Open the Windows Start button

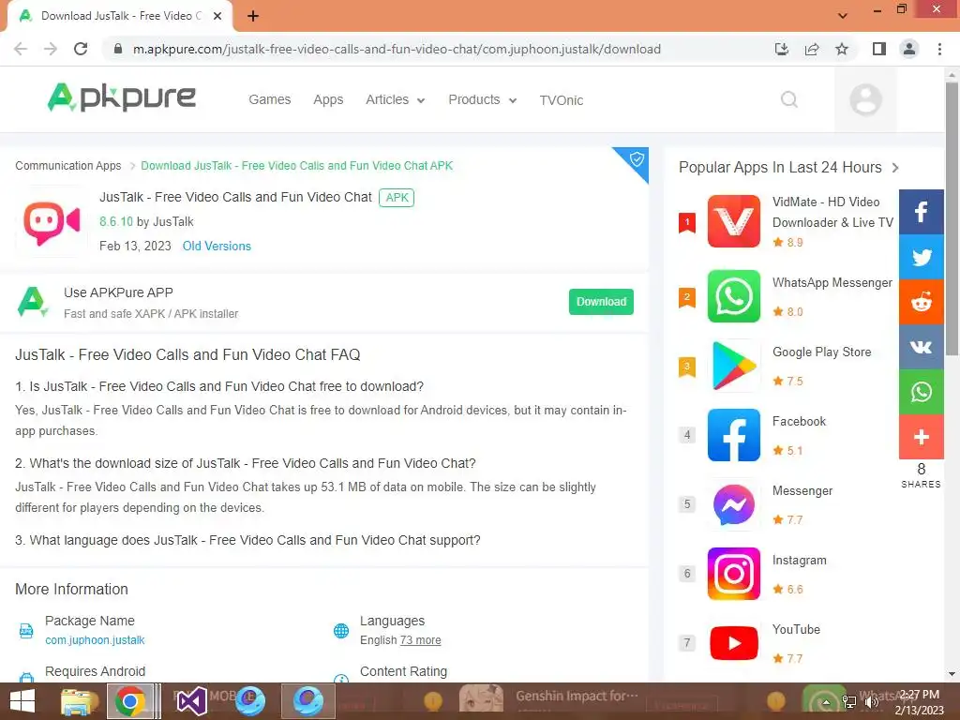(x=22, y=701)
